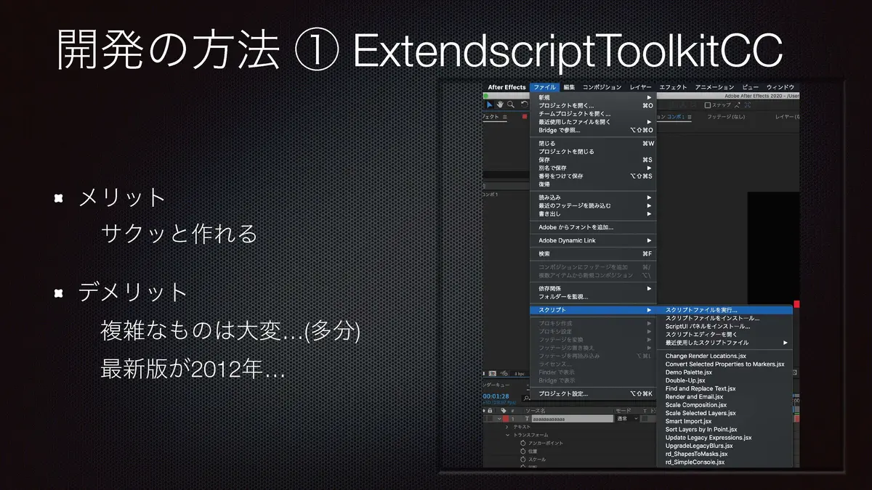872x490 pixels.
Task: Expand the テキスト property group
Action: point(507,427)
